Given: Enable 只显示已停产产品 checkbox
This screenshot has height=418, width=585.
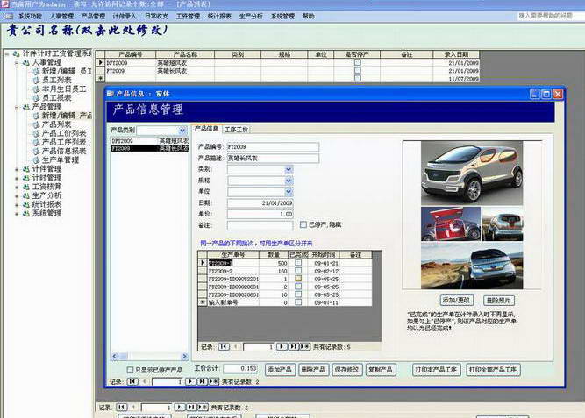Looking at the screenshot, I should point(131,370).
